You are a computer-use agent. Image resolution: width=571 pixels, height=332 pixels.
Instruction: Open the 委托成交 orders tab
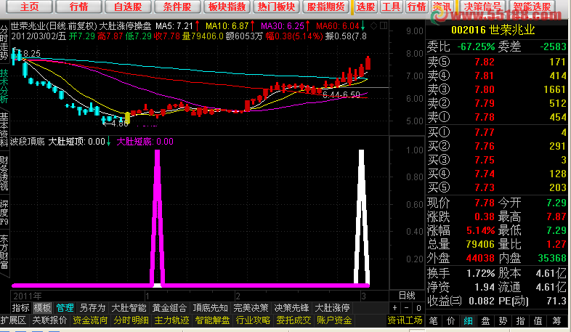(294, 320)
